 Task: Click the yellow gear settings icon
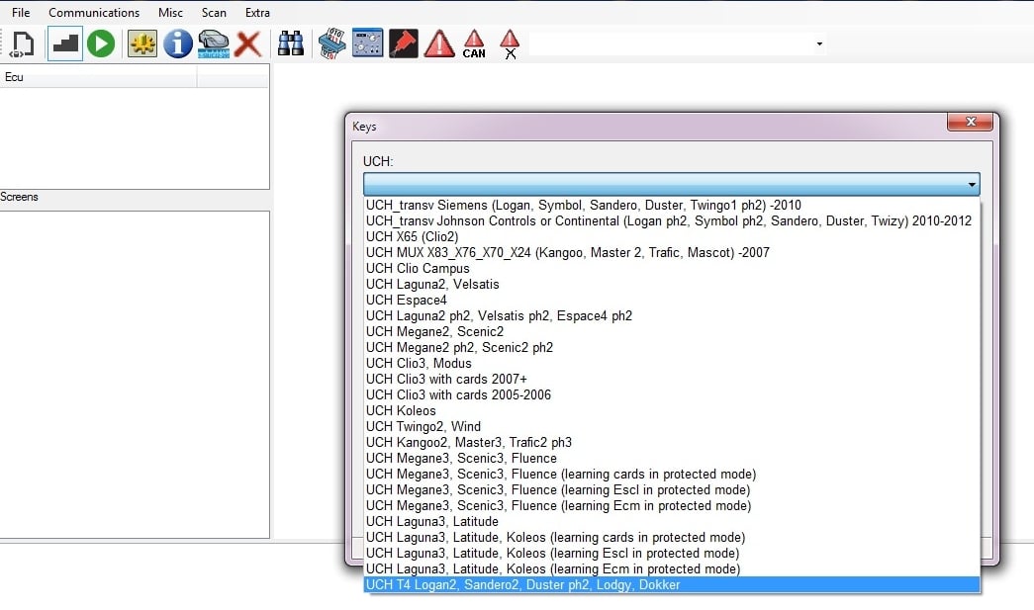coord(141,44)
